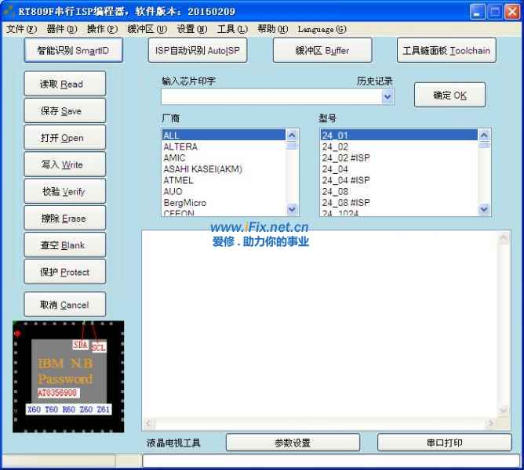Click the 串口打印 button

pos(444,443)
